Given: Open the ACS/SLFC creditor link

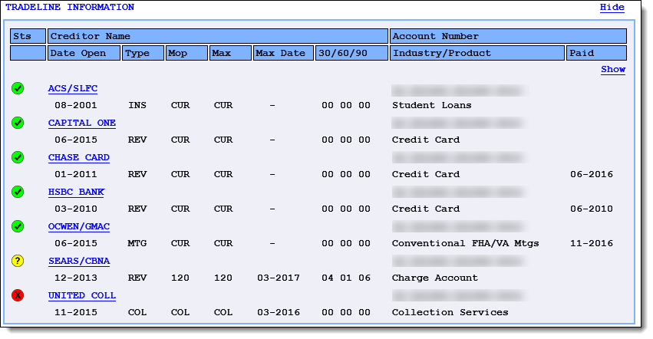Looking at the screenshot, I should click(x=73, y=88).
